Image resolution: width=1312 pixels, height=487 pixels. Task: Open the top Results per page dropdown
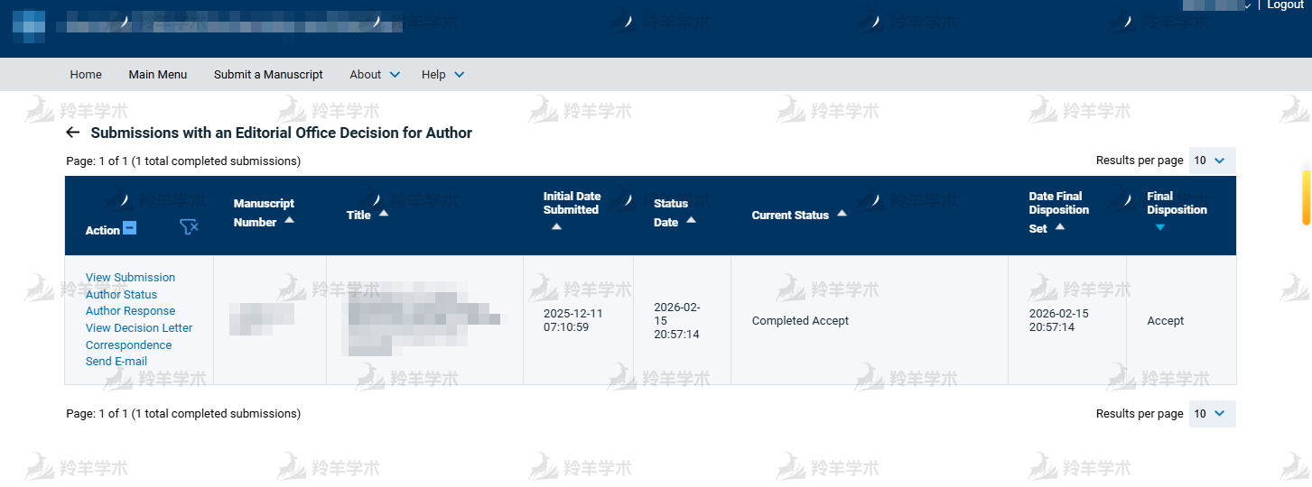click(x=1212, y=161)
